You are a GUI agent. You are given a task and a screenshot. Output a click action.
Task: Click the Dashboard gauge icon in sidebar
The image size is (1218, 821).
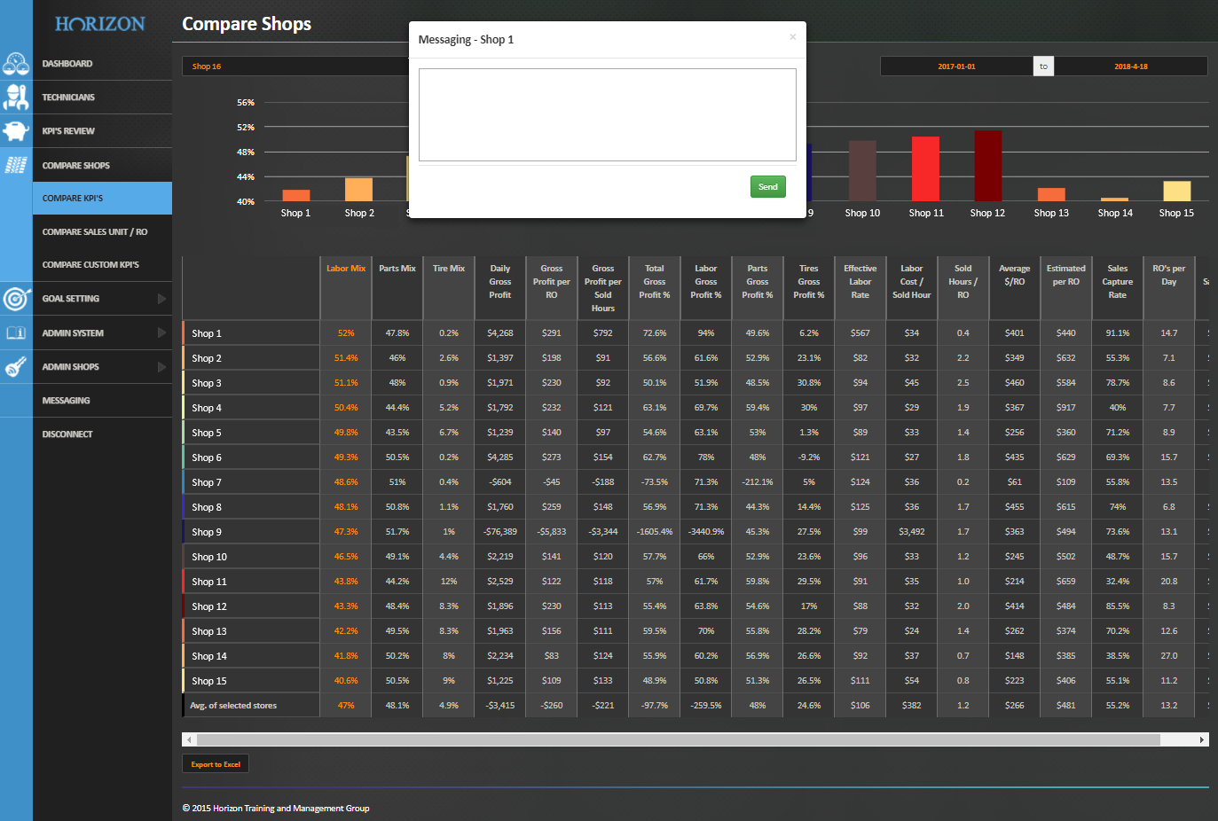(16, 64)
